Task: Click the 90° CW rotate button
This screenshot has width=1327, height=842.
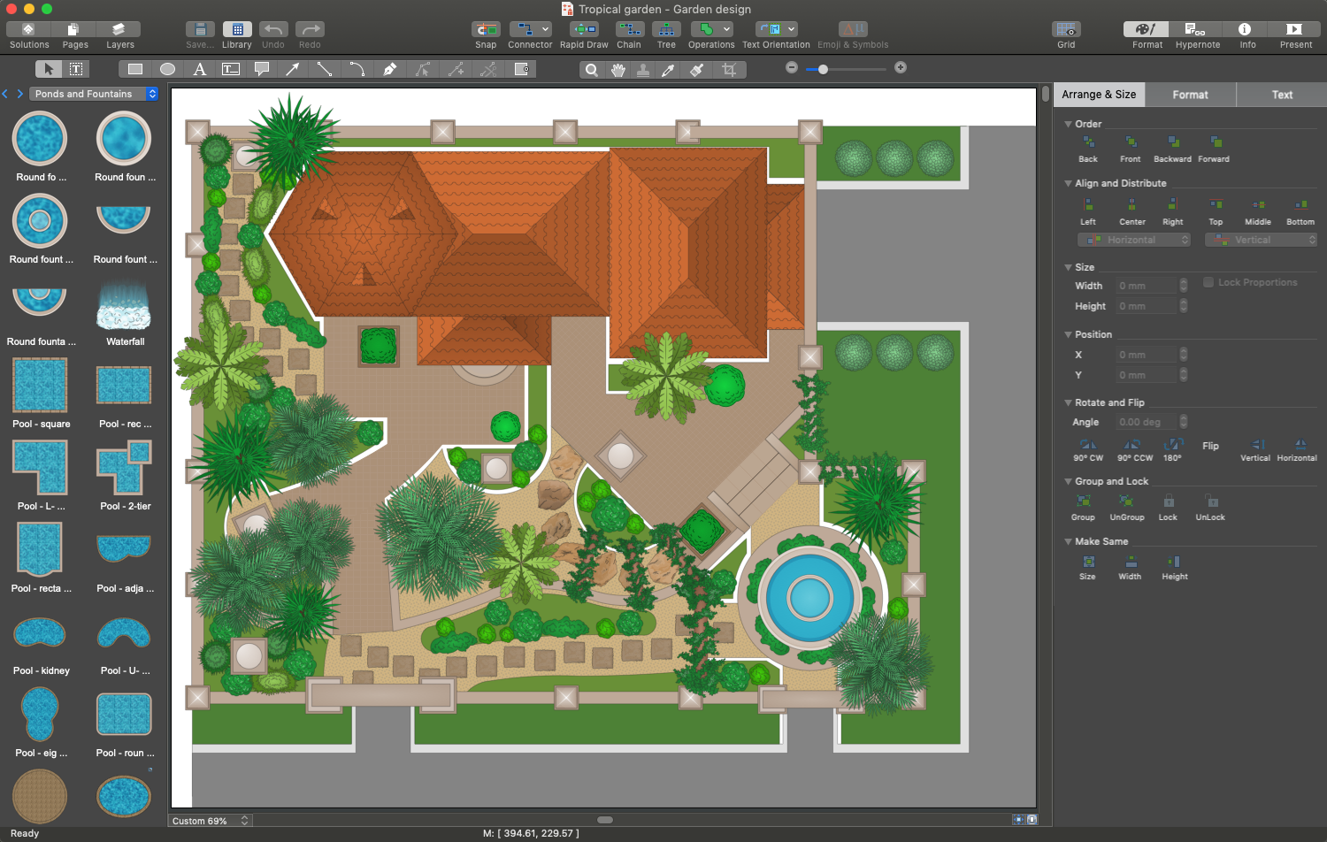Action: 1087,445
